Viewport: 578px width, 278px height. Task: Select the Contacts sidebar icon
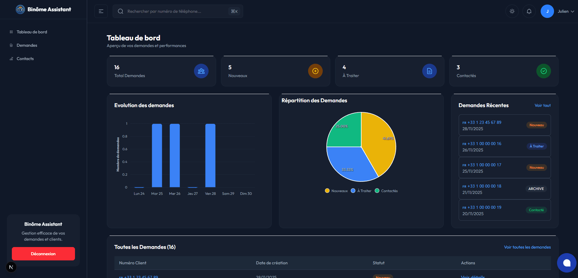click(11, 58)
